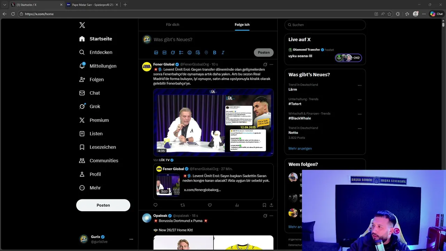
Task: Open new browser tab
Action: [x=125, y=5]
